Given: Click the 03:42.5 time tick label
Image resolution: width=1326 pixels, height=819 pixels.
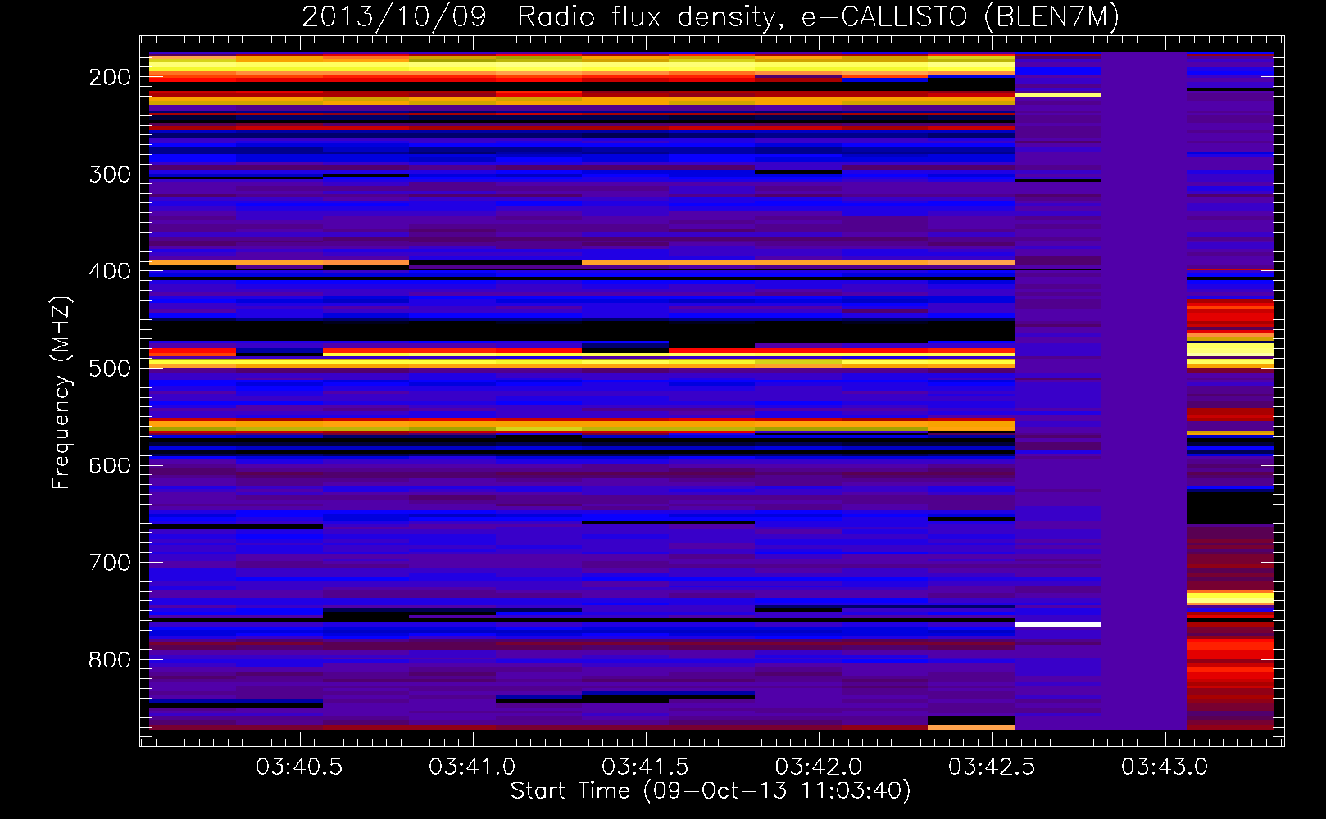Looking at the screenshot, I should 992,767.
